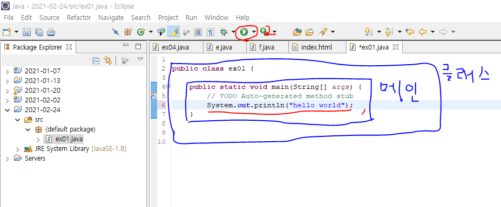
Task: Click the New file toolbar icon
Action: coord(6,32)
